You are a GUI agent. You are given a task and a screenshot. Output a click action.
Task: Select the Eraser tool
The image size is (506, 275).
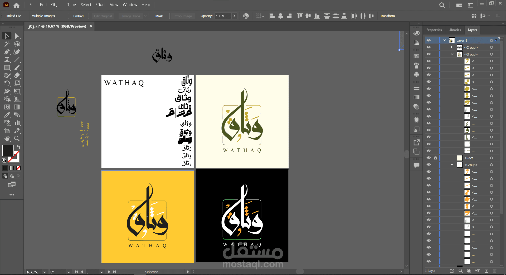[x=17, y=76]
